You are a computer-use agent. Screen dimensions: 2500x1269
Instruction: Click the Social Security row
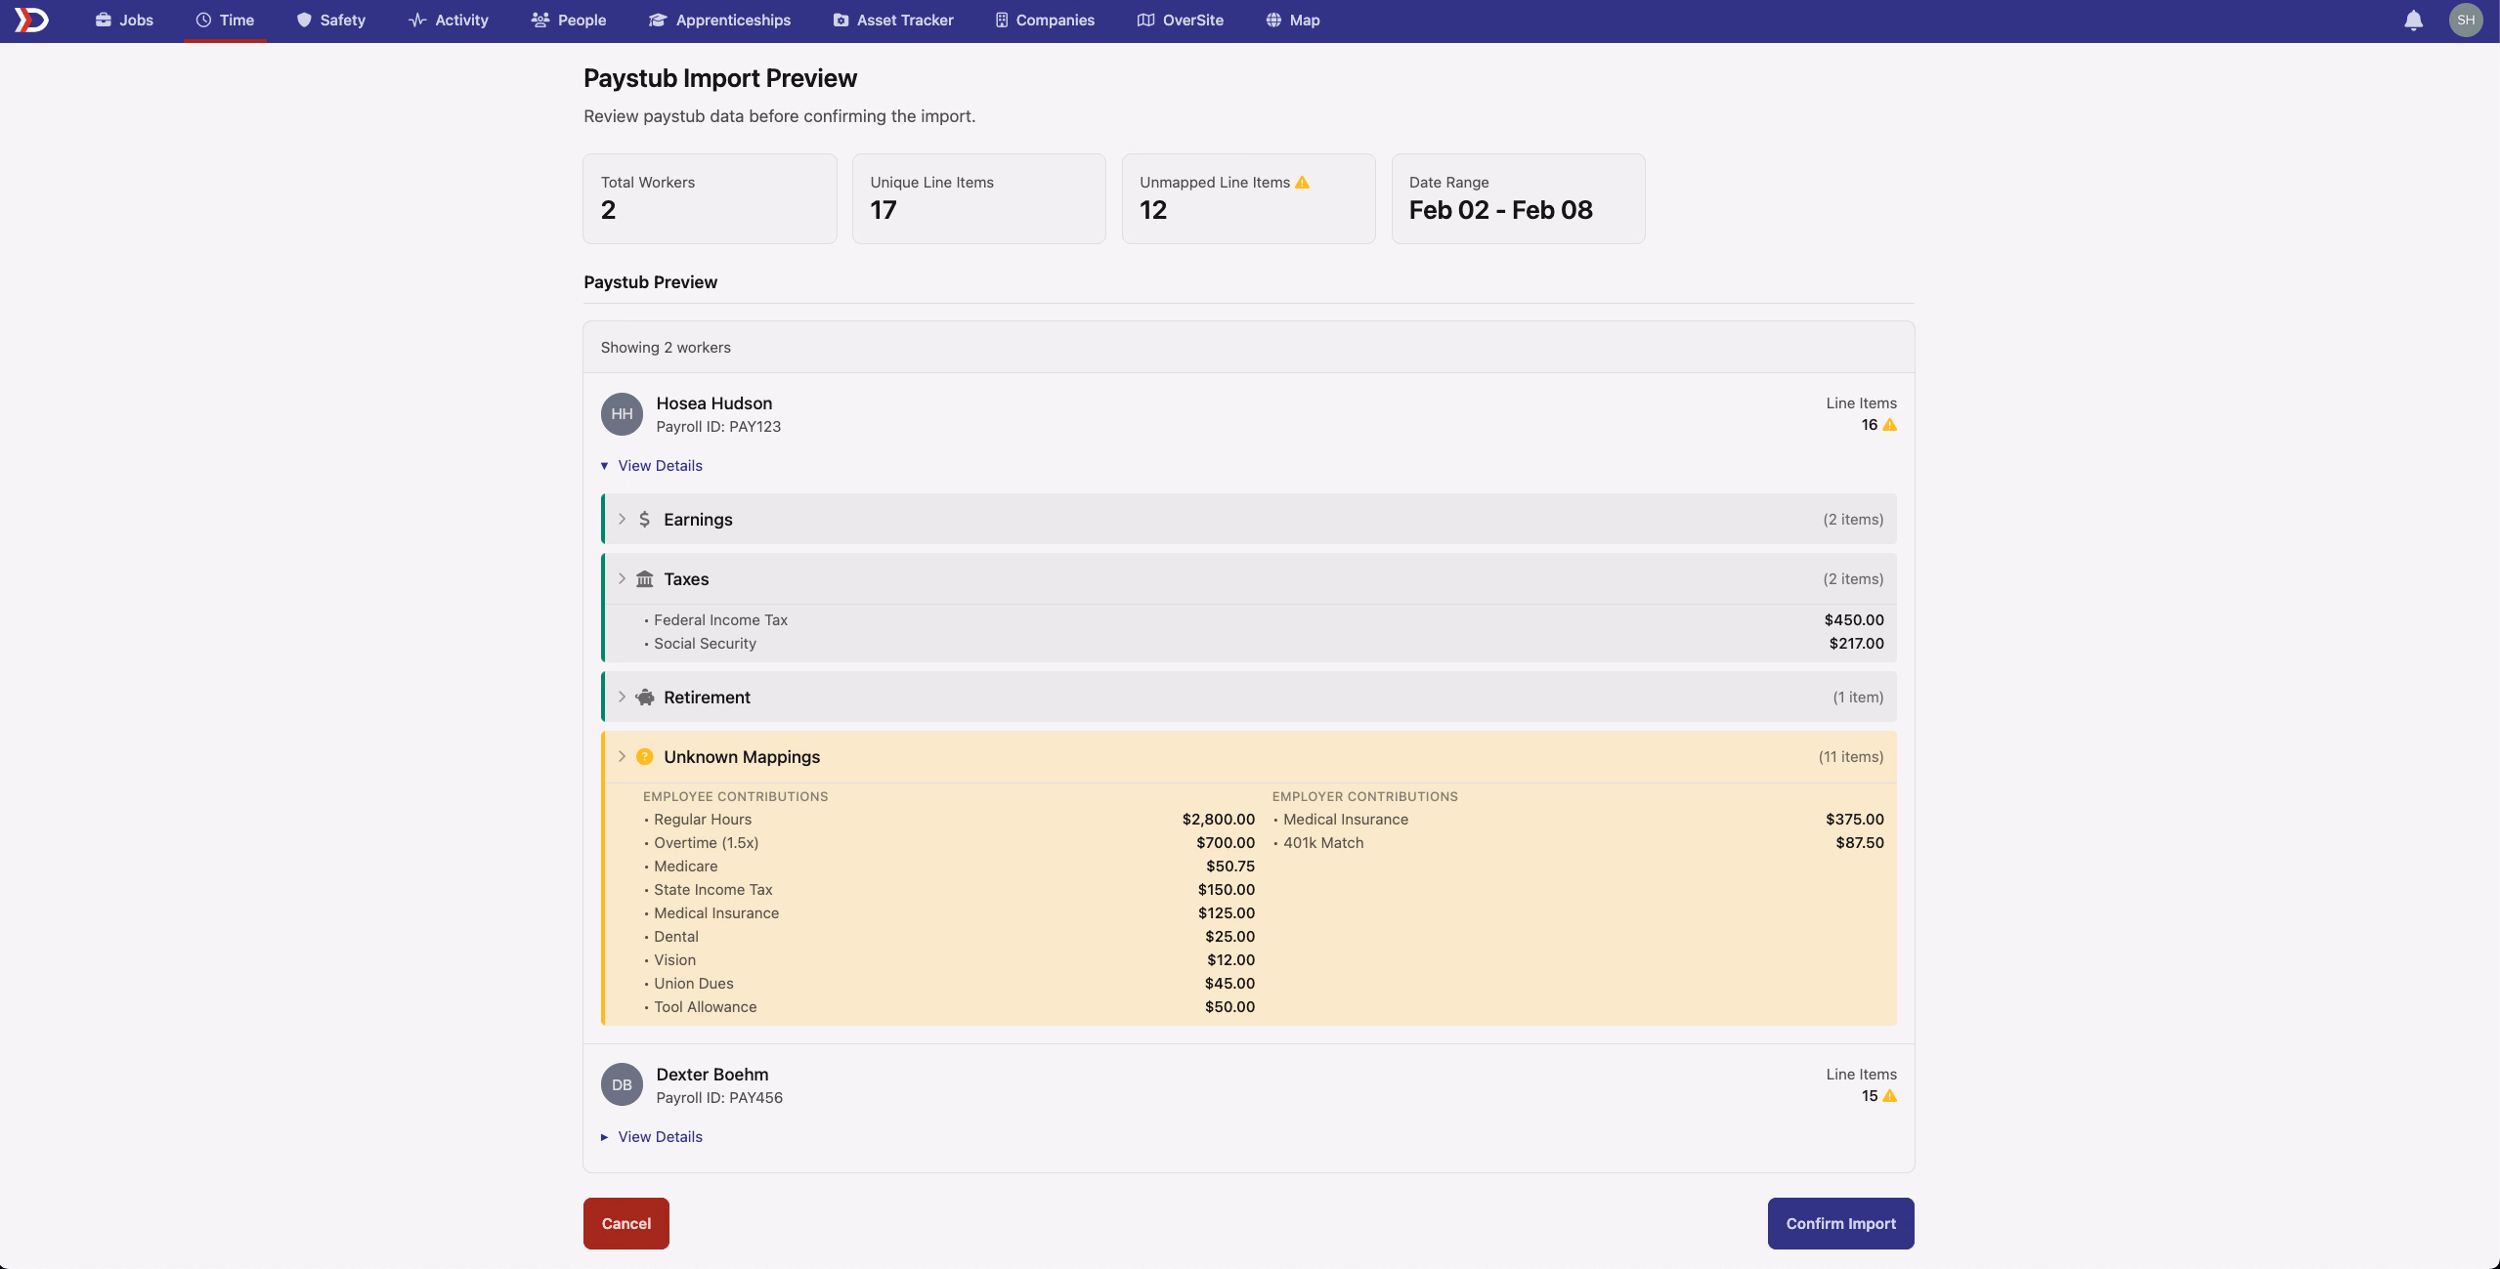tap(1264, 644)
